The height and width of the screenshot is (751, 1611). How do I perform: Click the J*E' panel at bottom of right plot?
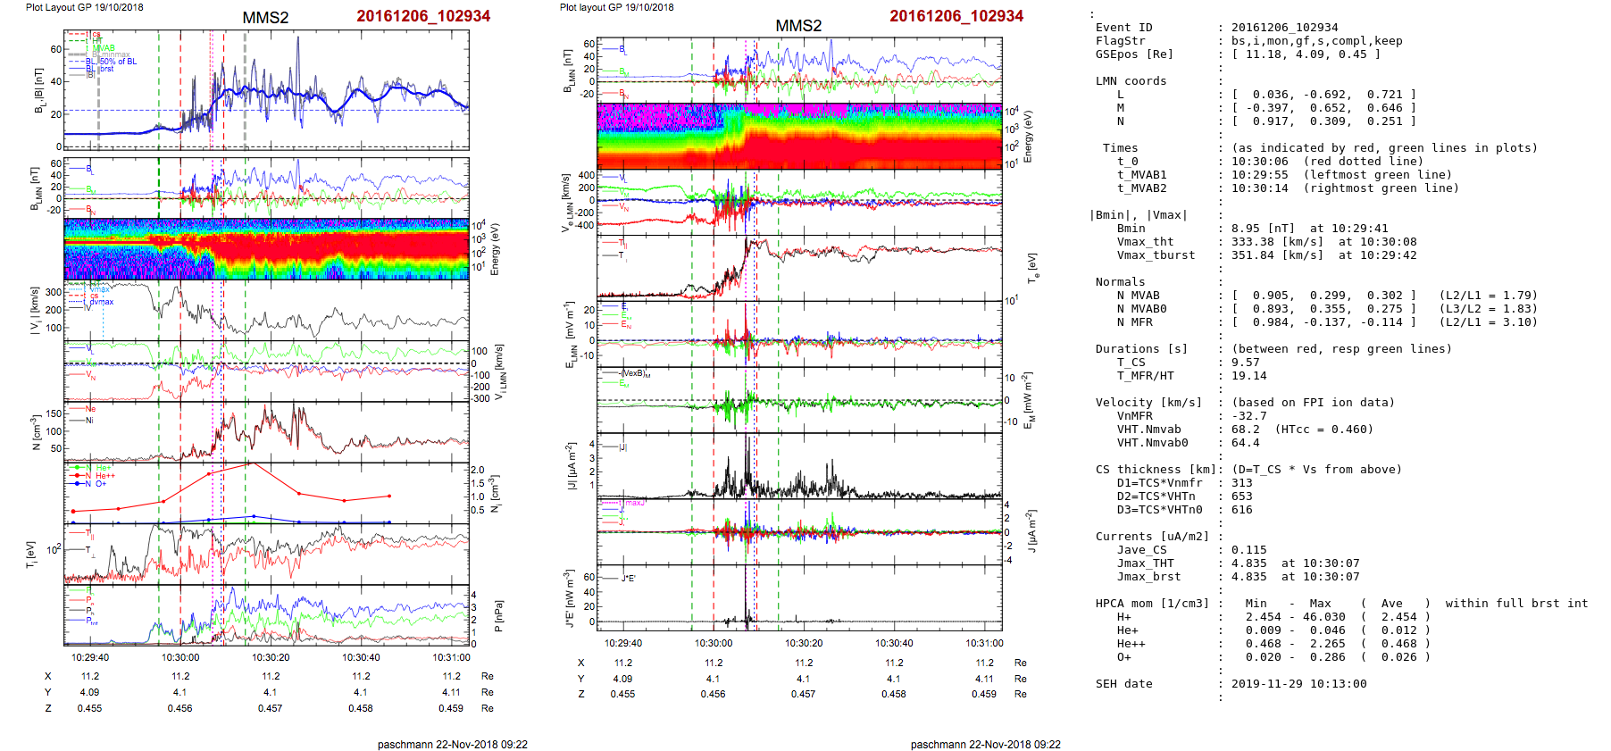tap(799, 597)
